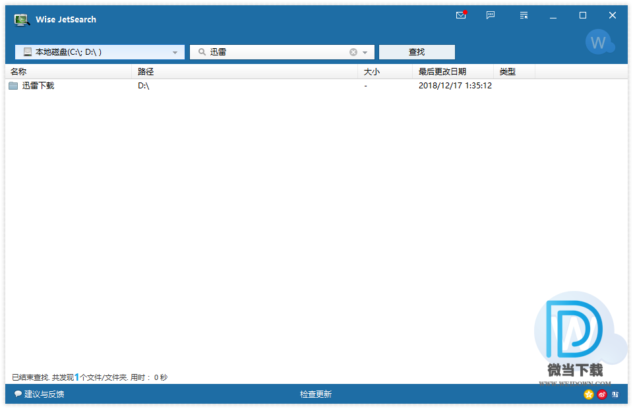Maximize the Wise JetSearch window
The width and height of the screenshot is (633, 409).
click(582, 15)
